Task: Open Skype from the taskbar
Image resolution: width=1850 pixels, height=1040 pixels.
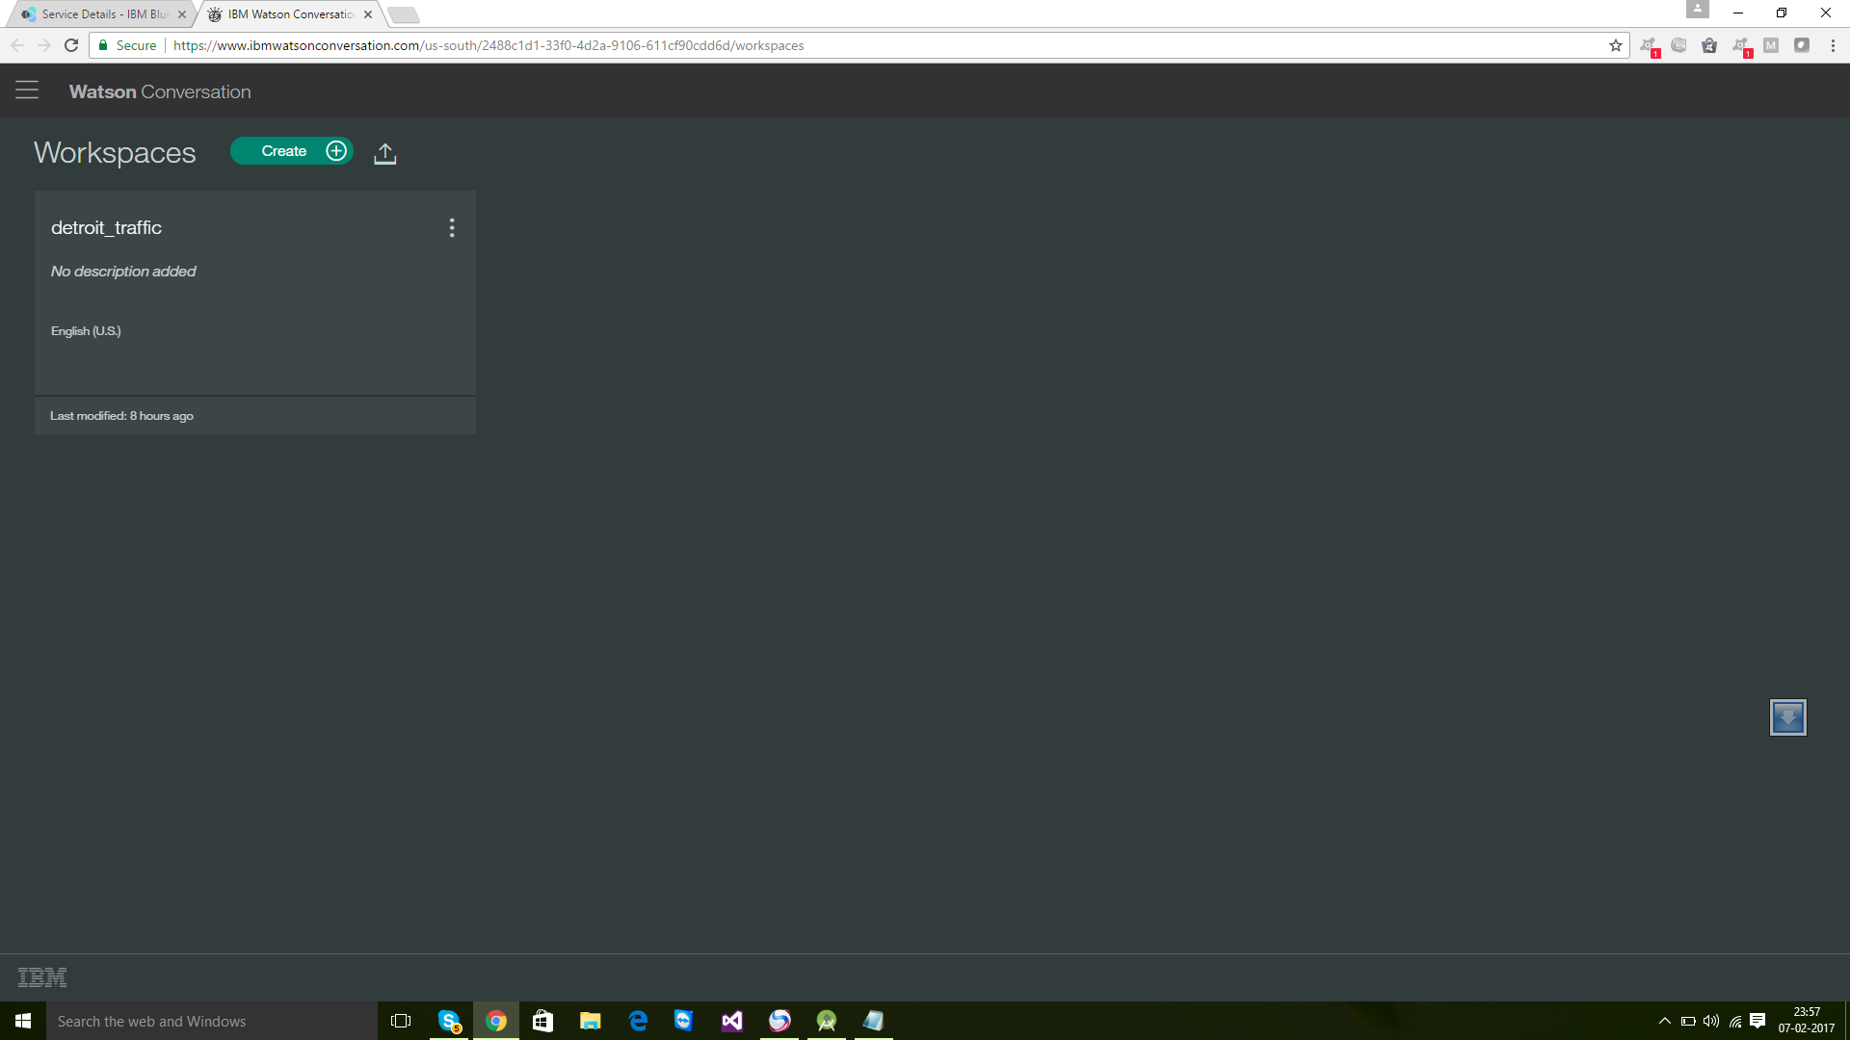Action: (x=449, y=1021)
